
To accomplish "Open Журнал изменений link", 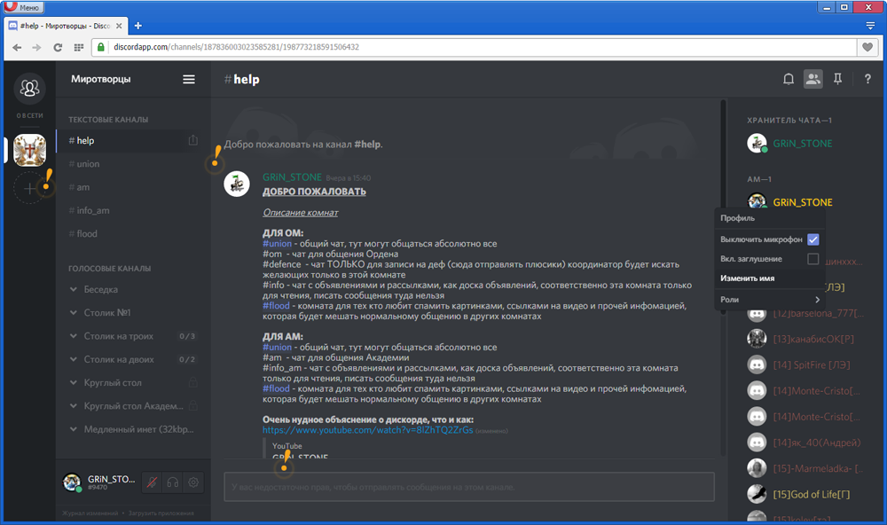I will (90, 513).
